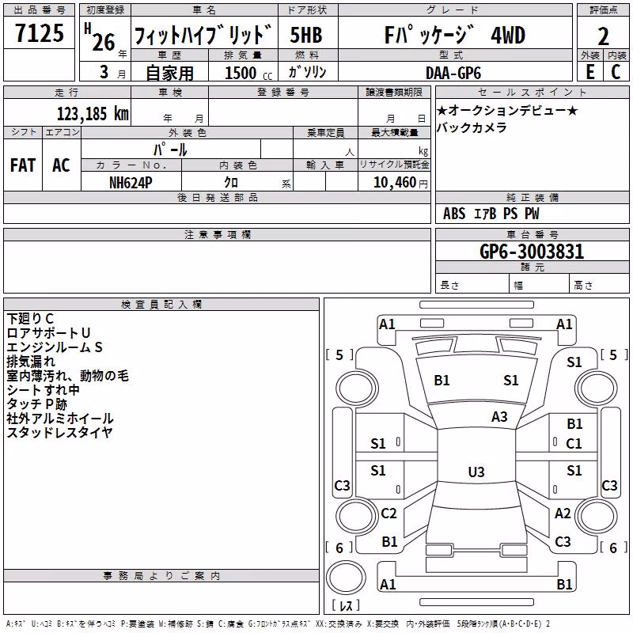633x633 pixels.
Task: Select the chassis number GP6-3003831
Action: 532,252
